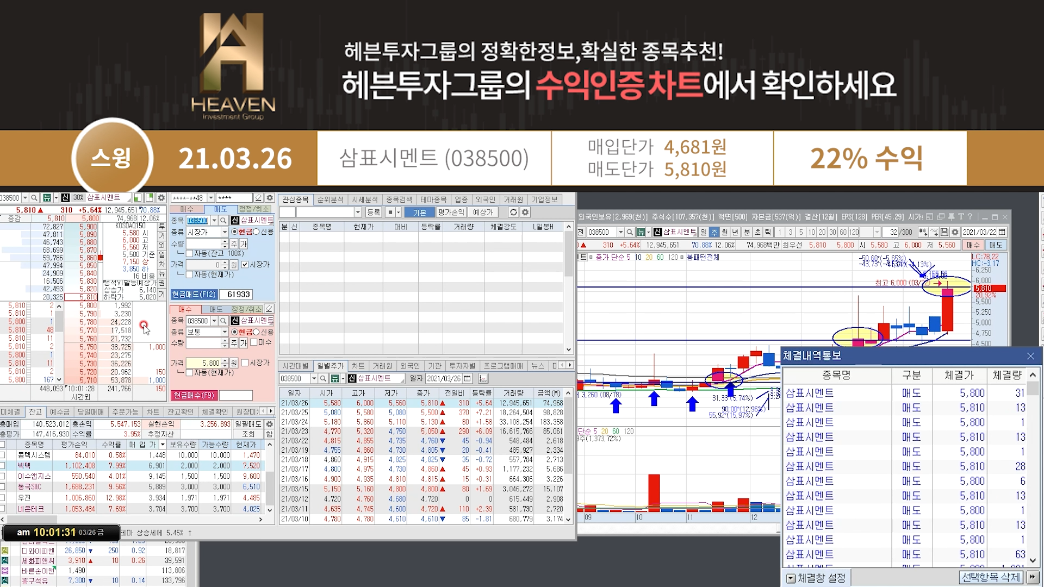Screen dimensions: 1044x587
Task: Toggle 자동(현재가) checkbox in buy form
Action: click(189, 373)
